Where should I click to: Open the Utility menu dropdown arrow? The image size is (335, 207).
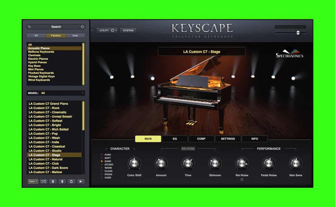(x=116, y=31)
